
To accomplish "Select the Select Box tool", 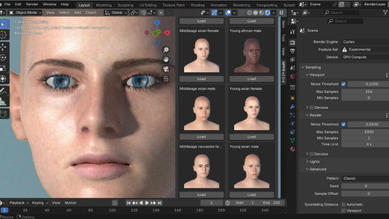I will click(x=3, y=24).
